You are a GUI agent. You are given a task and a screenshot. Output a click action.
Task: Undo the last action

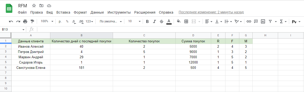[11, 21]
